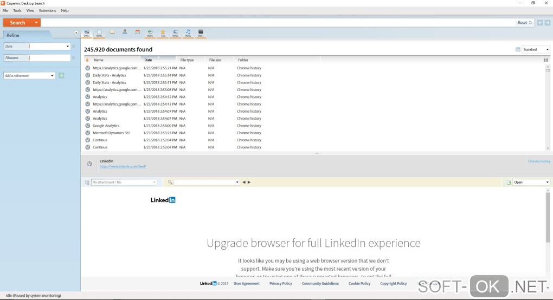
Task: Select the Favorites star category icon
Action: 163,32
